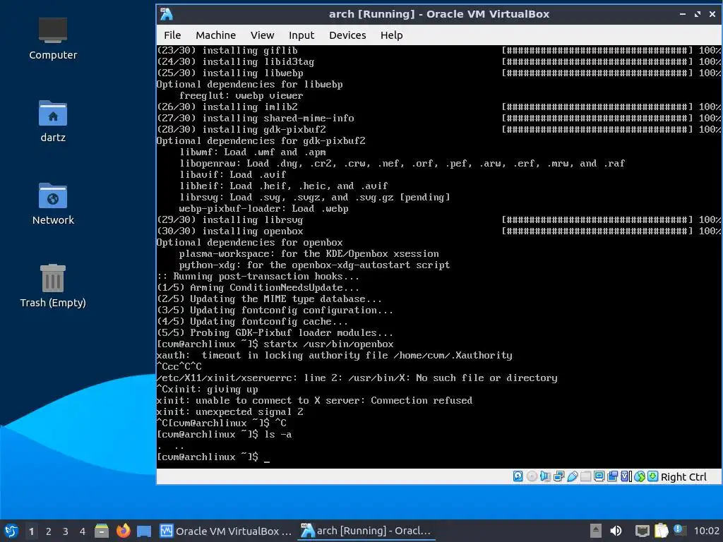The height and width of the screenshot is (542, 723).
Task: Open the Computer desktop icon
Action: 52,39
